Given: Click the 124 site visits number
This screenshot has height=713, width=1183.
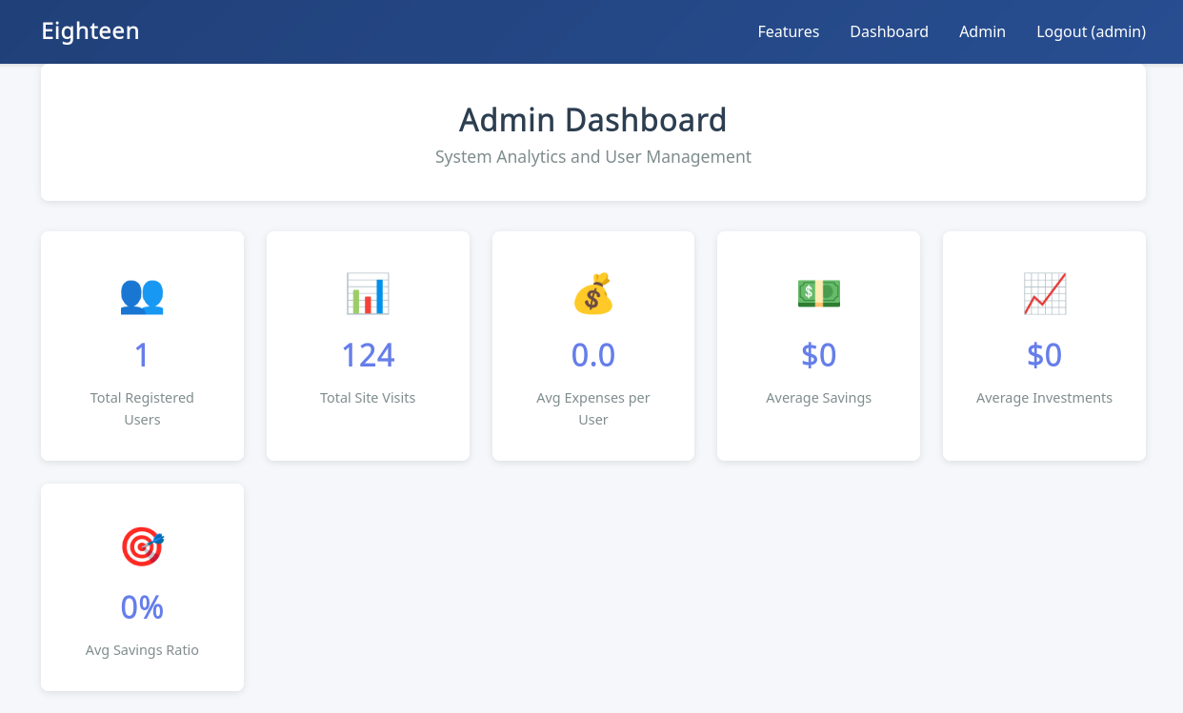Looking at the screenshot, I should (368, 355).
